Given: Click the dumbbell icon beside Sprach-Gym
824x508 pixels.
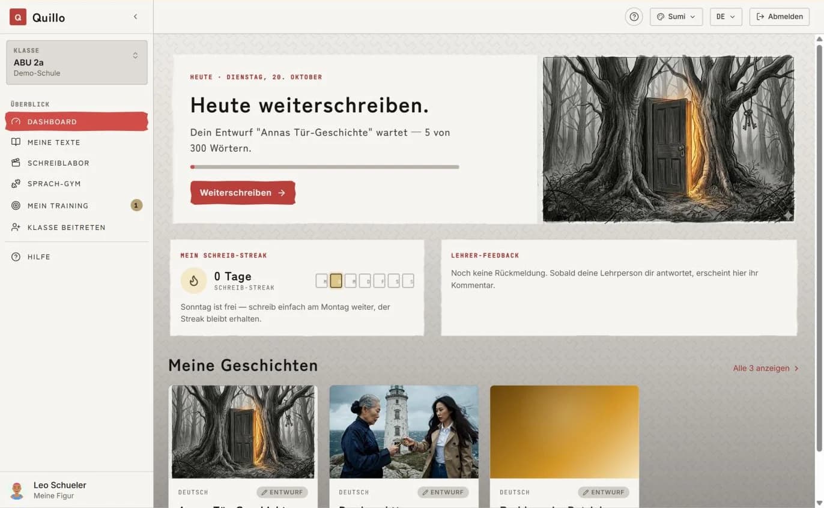Looking at the screenshot, I should [16, 184].
